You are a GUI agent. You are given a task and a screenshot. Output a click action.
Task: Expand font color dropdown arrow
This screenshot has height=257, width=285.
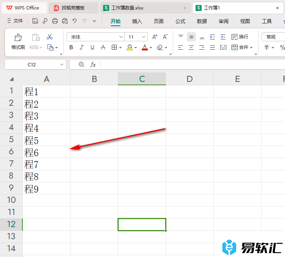151,48
